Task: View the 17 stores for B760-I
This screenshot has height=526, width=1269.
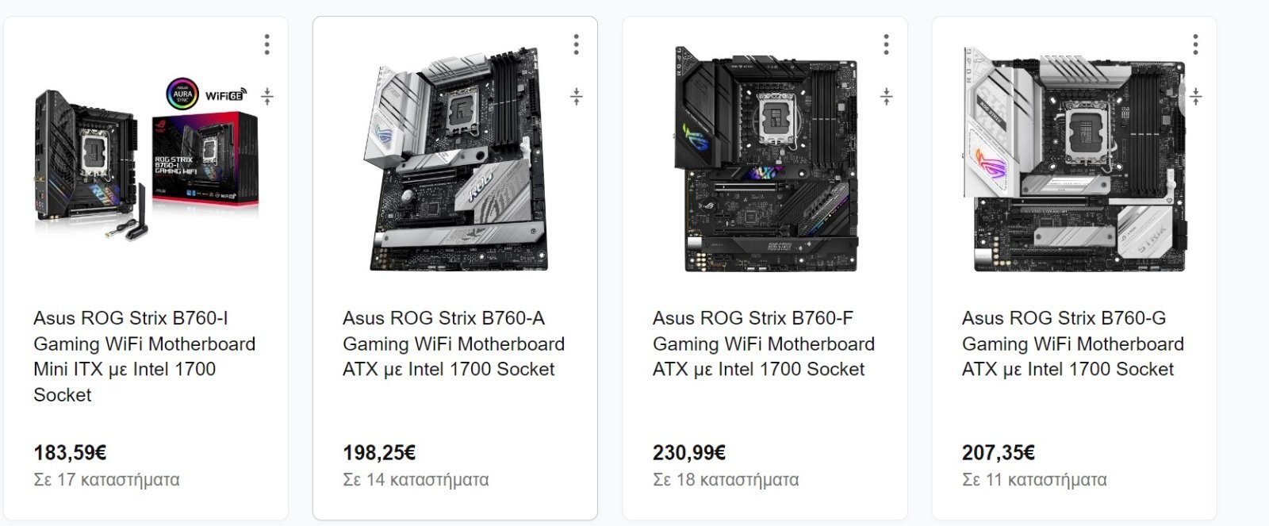Action: [x=106, y=480]
